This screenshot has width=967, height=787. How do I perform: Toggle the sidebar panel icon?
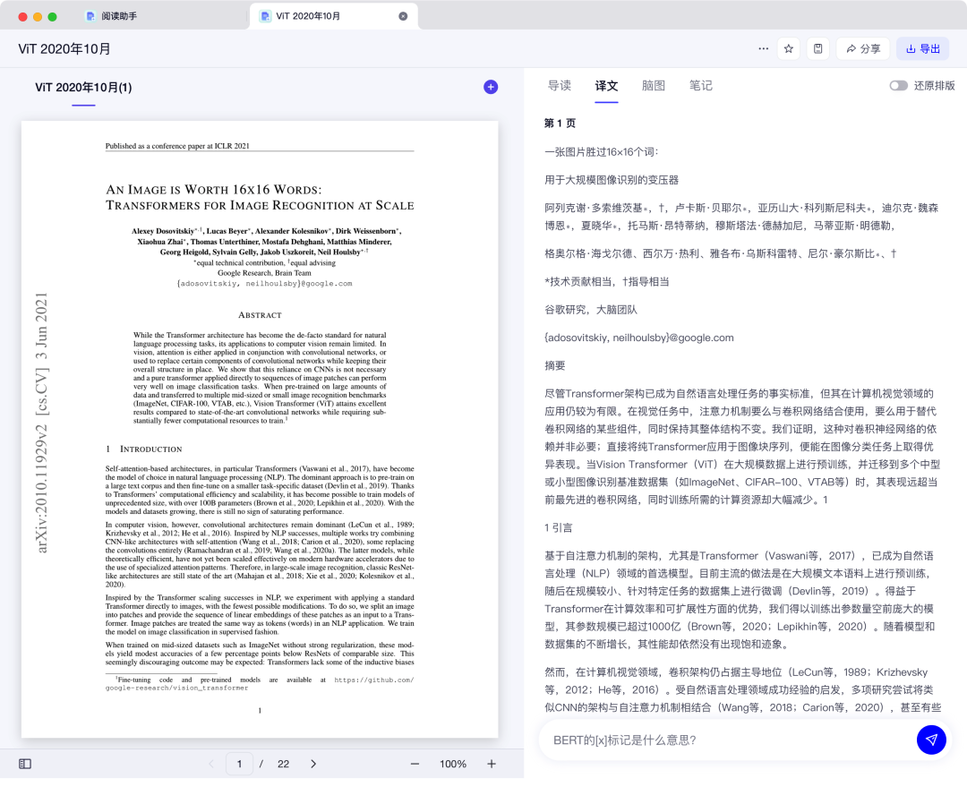tap(25, 764)
